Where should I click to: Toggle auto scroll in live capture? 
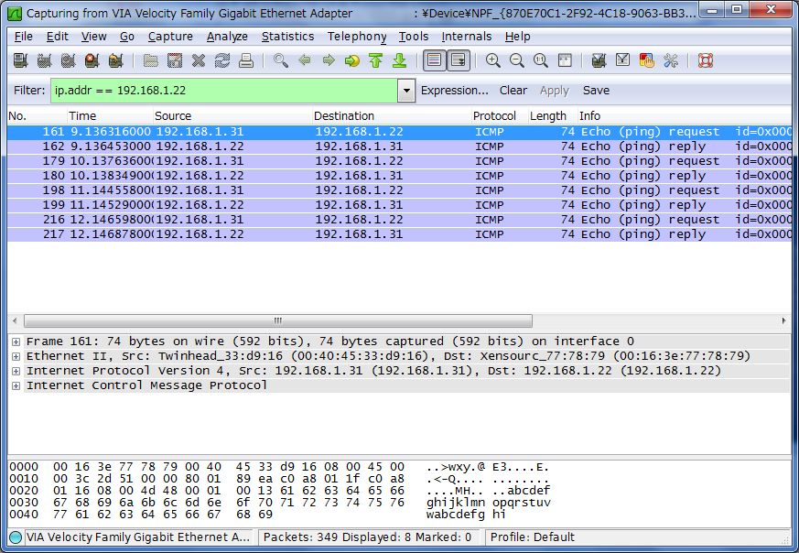[x=459, y=60]
